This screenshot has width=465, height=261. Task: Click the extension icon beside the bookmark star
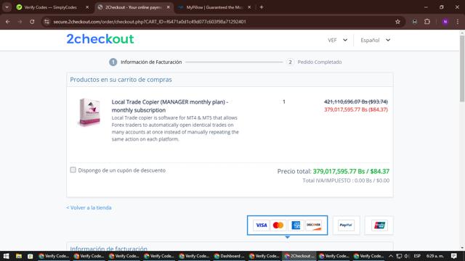click(415, 22)
